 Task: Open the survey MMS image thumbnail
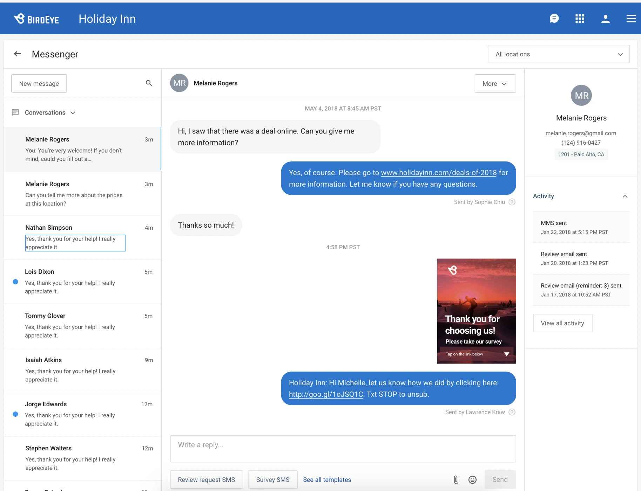477,311
